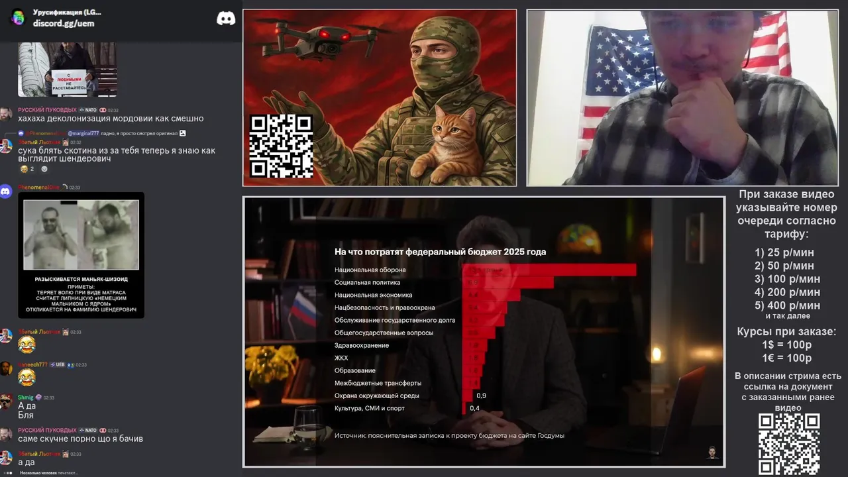848x477 pixels.
Task: Click the exchange rate text "1€ = 100р"
Action: [x=786, y=358]
